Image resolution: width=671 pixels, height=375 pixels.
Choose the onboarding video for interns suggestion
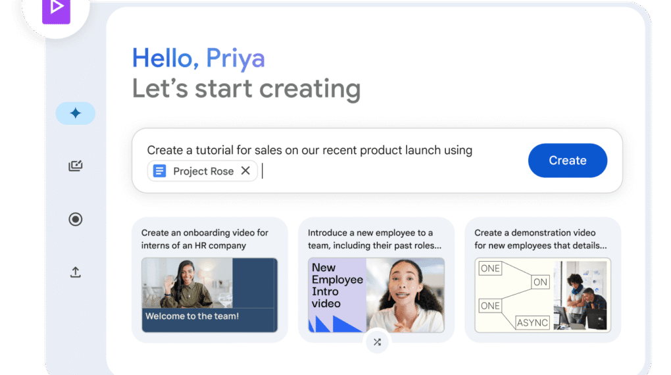click(x=209, y=280)
